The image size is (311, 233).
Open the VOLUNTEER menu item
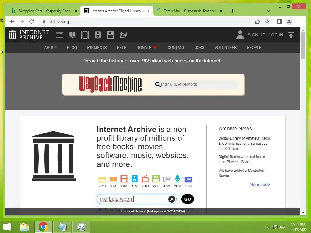[x=226, y=48]
